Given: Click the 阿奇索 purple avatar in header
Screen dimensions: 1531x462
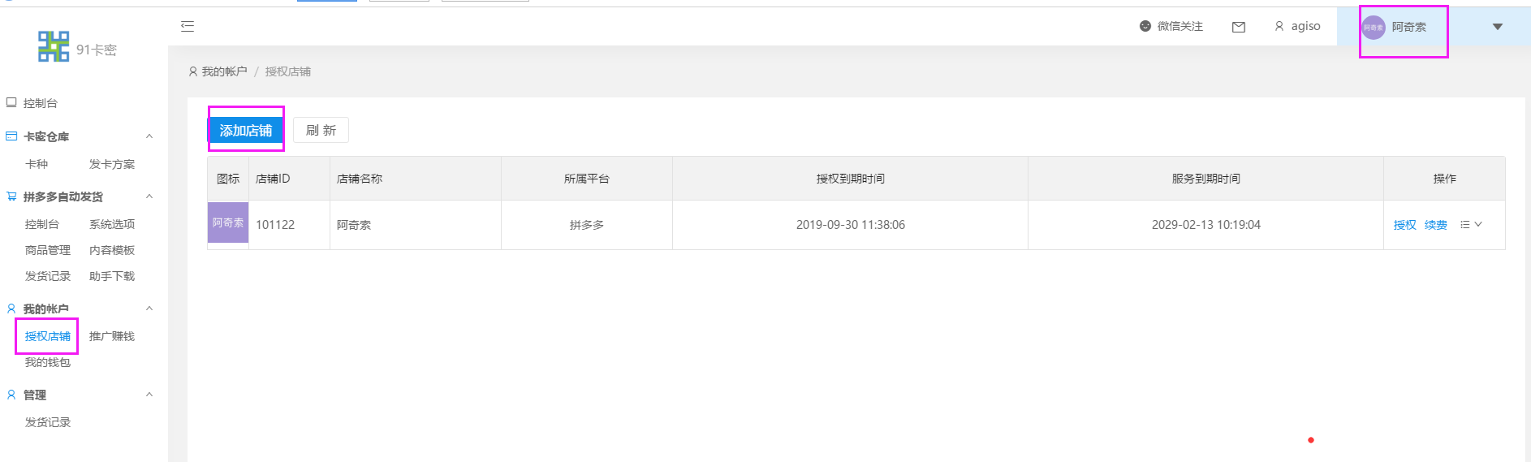Looking at the screenshot, I should 1374,27.
